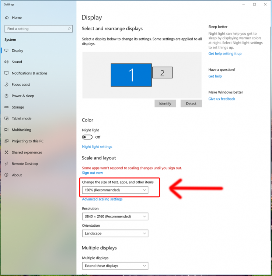Click Get help setting it up link
Image resolution: width=272 pixels, height=276 pixels.
coord(225,53)
